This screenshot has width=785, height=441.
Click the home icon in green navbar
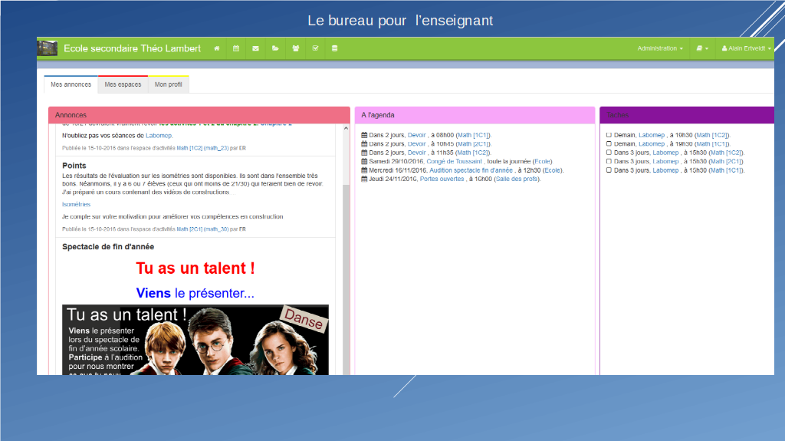pyautogui.click(x=217, y=48)
